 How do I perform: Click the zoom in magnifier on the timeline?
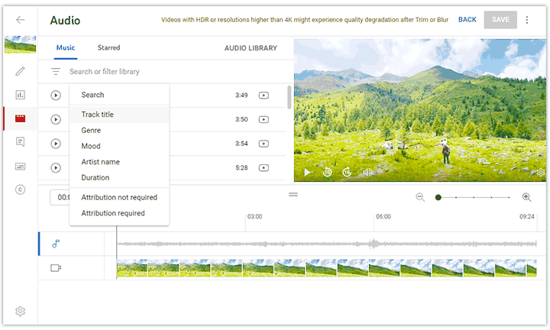(526, 197)
